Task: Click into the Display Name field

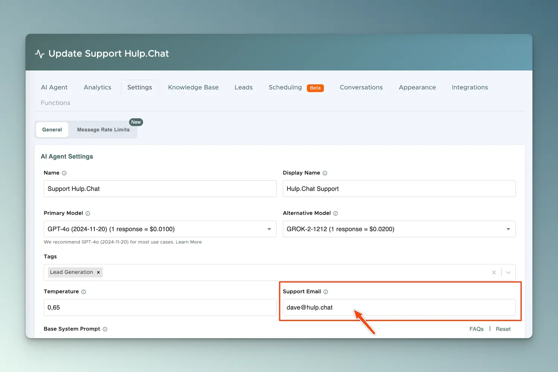Action: 399,189
